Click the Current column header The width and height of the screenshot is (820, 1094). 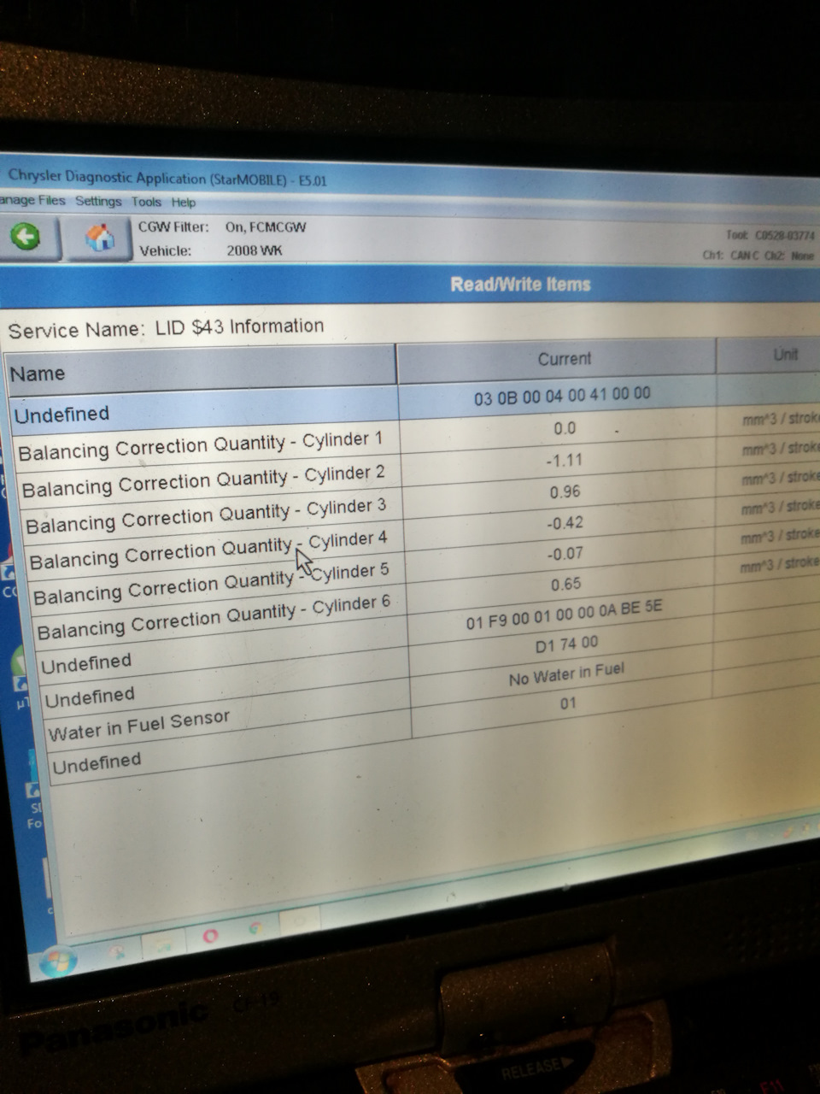[556, 360]
